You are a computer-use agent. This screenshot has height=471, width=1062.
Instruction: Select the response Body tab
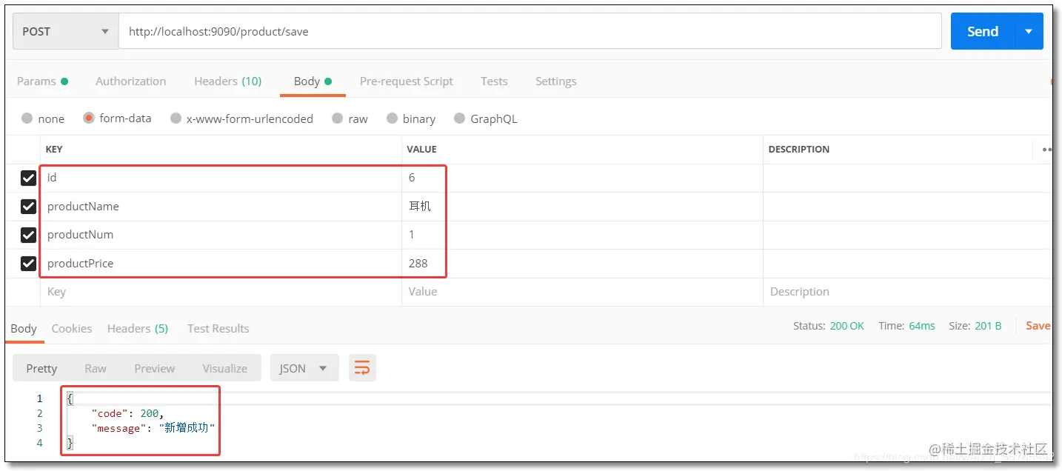click(24, 329)
